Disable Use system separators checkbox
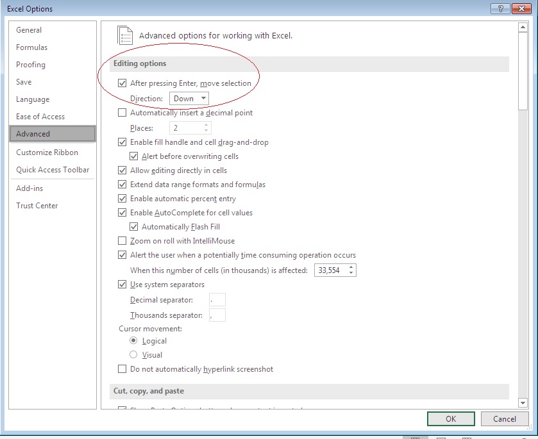 click(122, 285)
